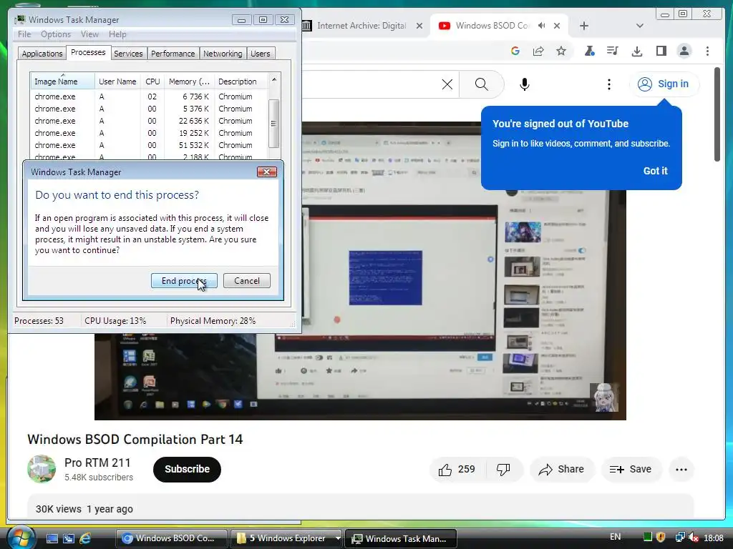733x549 pixels.
Task: Clear the YouTube search box with X
Action: [x=447, y=84]
